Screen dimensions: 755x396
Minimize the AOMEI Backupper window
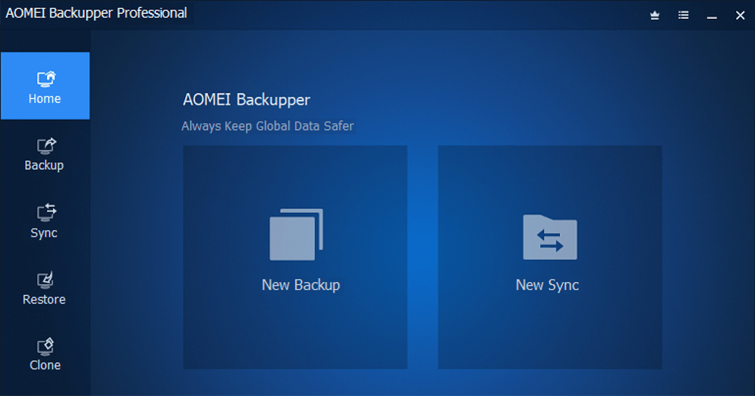tap(712, 14)
